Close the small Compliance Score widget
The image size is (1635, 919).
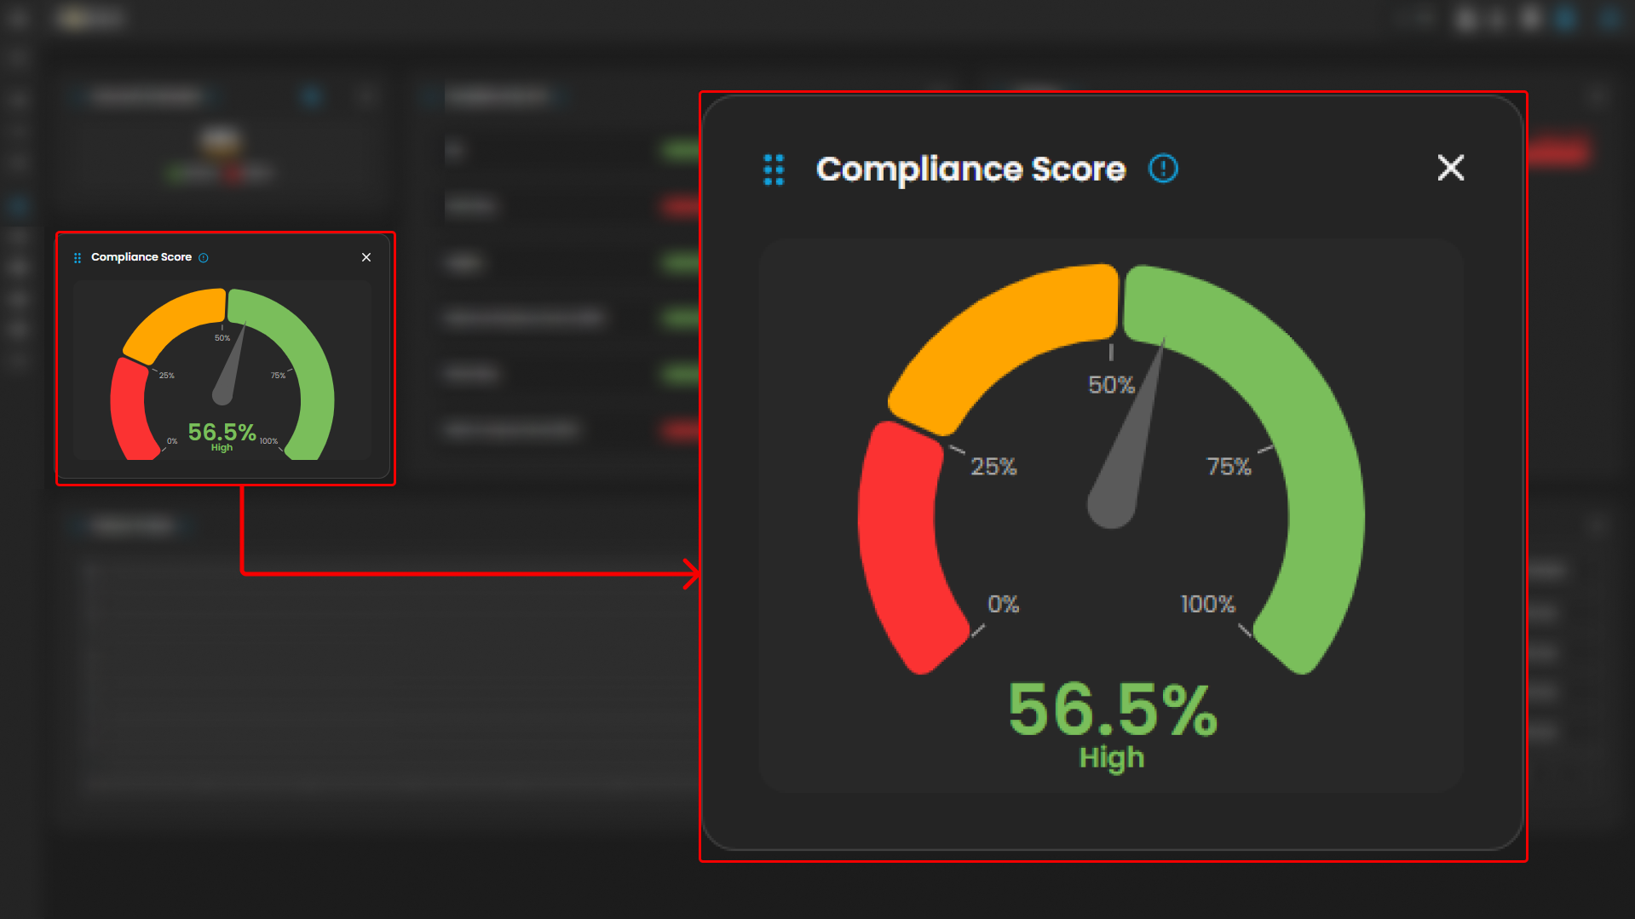coord(366,257)
